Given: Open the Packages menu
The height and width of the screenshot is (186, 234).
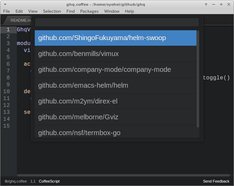Looking at the screenshot, I should (x=89, y=11).
